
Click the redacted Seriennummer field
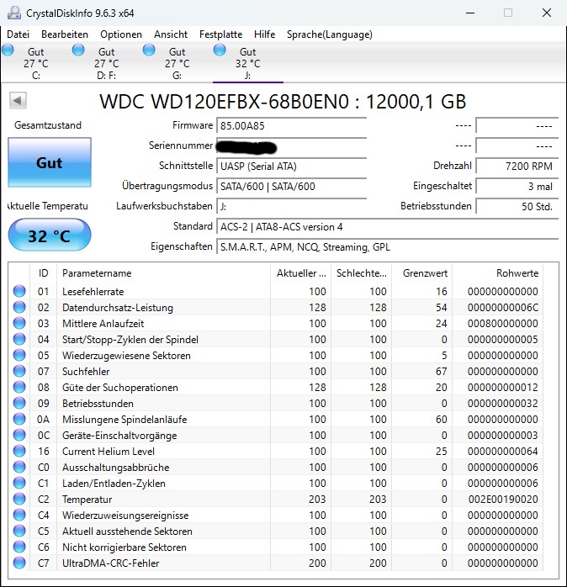click(x=291, y=146)
